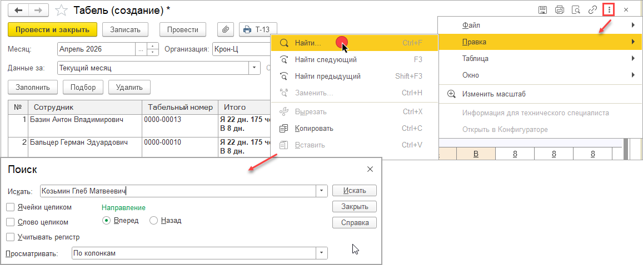
Task: Click Закрыть button in Поиск dialog
Action: pyautogui.click(x=355, y=207)
